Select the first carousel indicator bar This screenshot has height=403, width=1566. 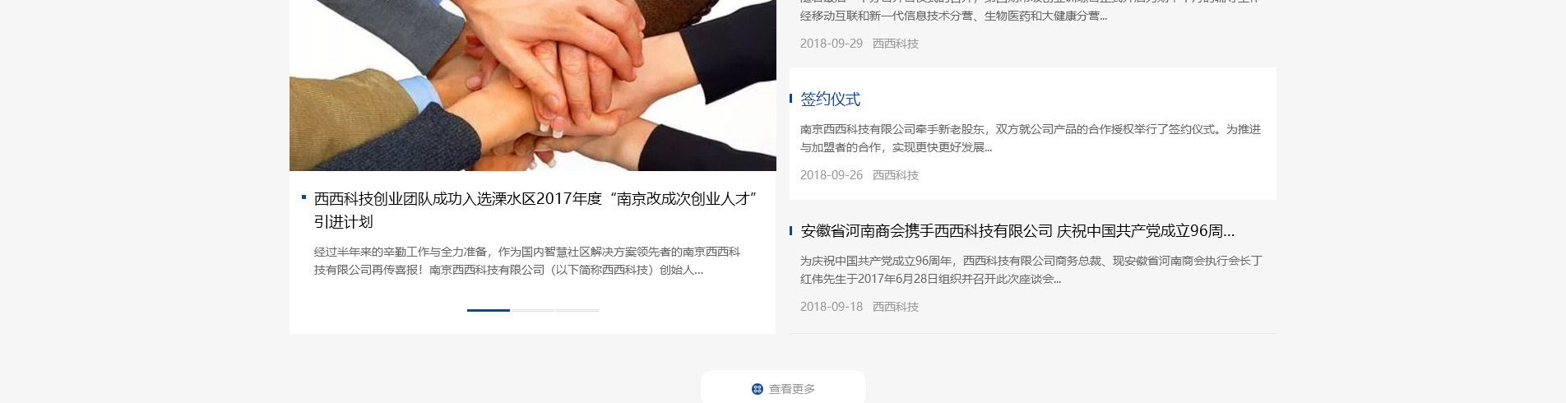point(489,310)
